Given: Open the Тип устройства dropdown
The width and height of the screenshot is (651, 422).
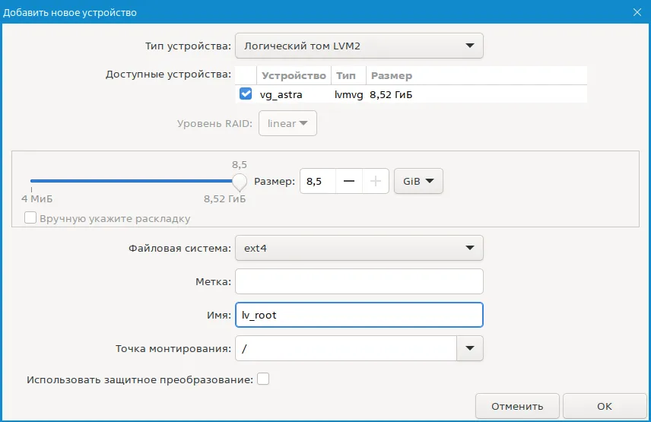Looking at the screenshot, I should 359,46.
